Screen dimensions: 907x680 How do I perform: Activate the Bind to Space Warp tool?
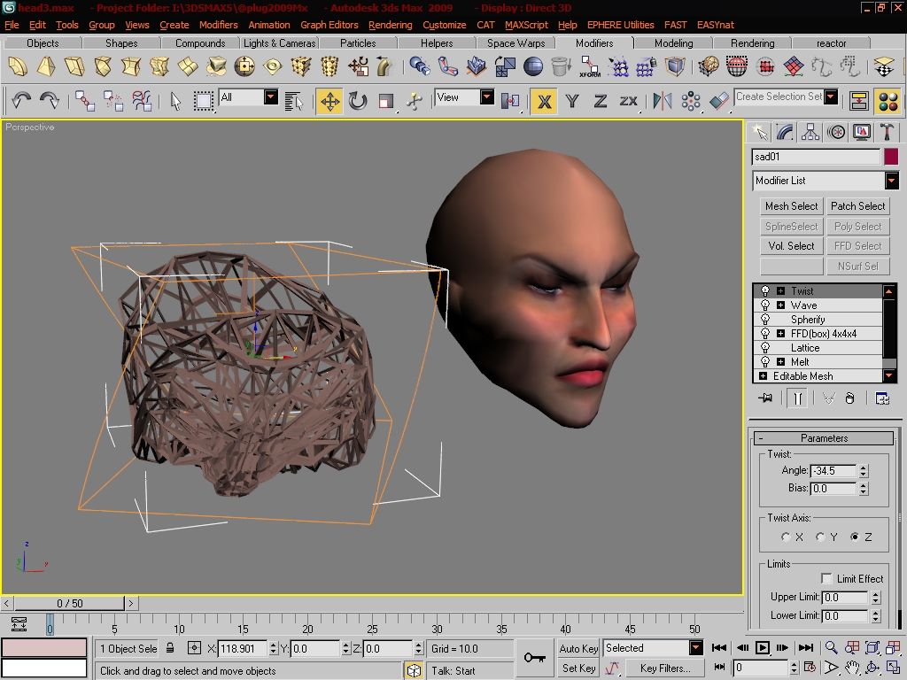point(142,101)
